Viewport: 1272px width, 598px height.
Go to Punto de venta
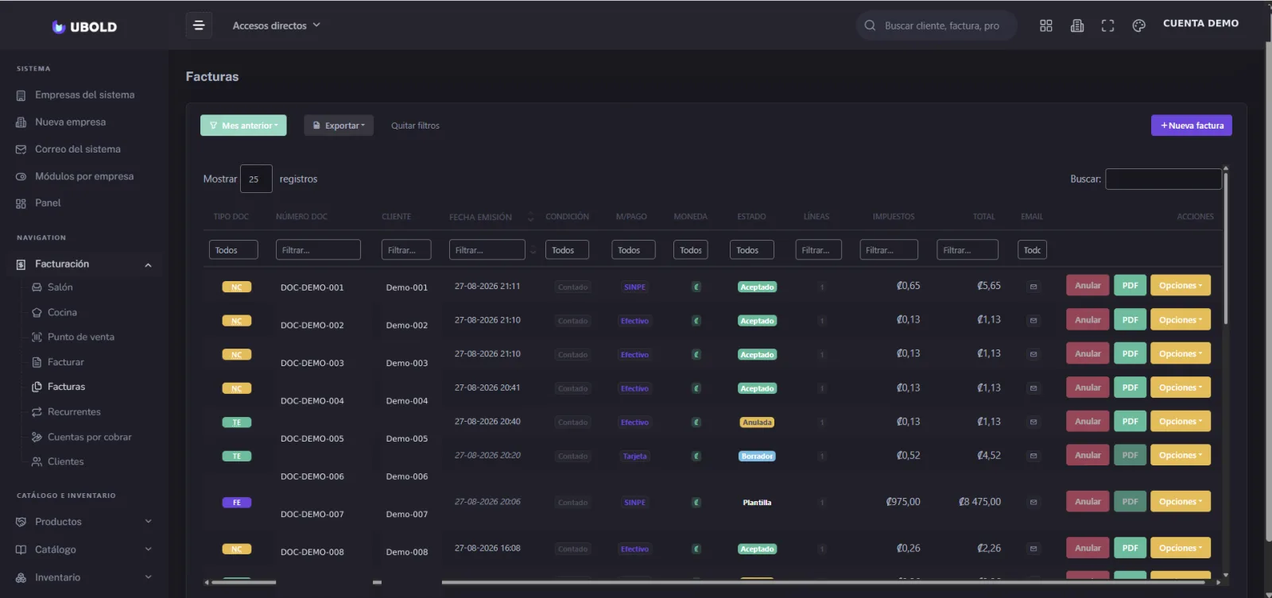(x=80, y=338)
